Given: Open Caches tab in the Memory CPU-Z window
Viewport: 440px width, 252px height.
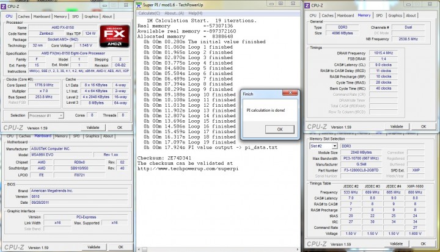Looking at the screenshot, I should click(x=328, y=16).
